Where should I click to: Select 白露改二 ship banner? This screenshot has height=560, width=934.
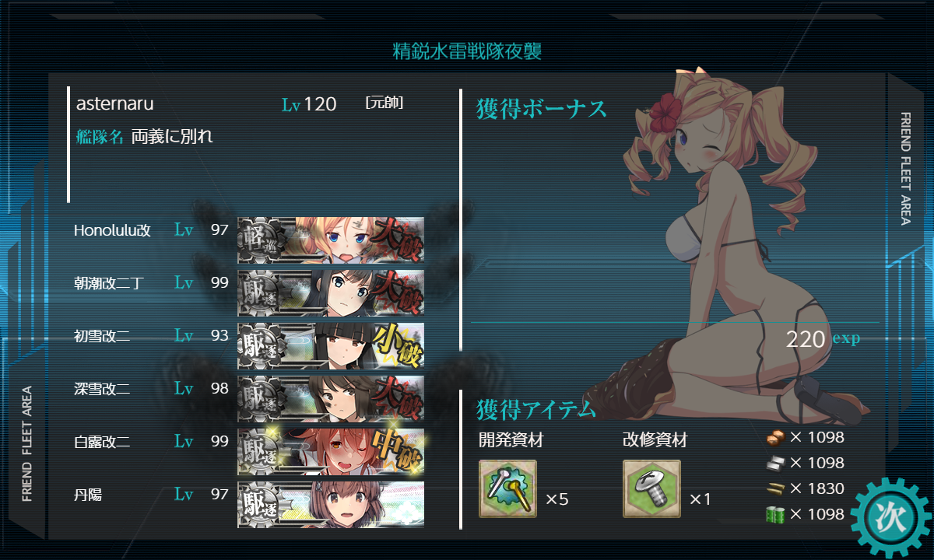[x=331, y=452]
